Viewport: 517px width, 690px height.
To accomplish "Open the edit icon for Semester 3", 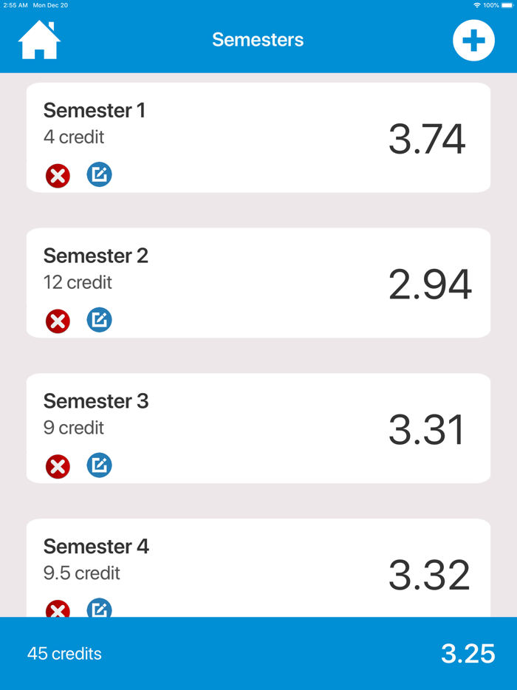I will tap(99, 465).
